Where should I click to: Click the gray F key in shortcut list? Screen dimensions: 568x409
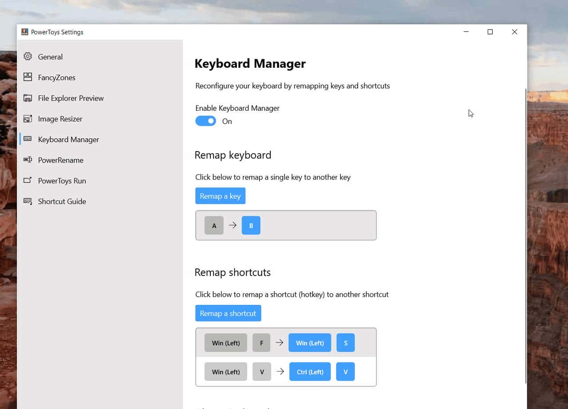coord(261,343)
